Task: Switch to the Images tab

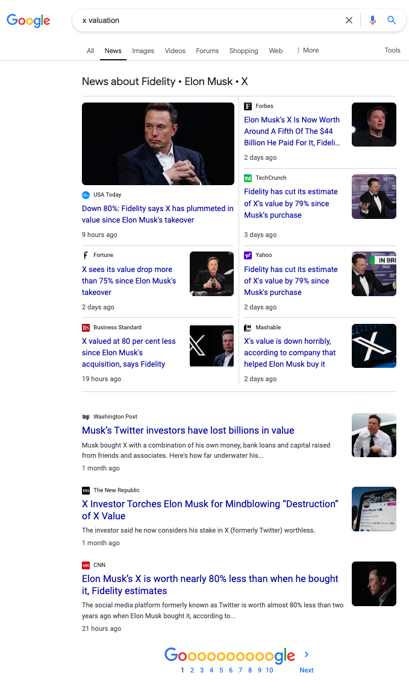Action: [x=143, y=51]
